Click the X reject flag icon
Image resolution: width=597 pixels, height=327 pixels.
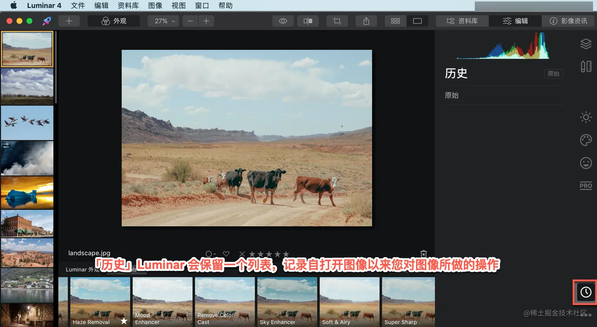[242, 254]
